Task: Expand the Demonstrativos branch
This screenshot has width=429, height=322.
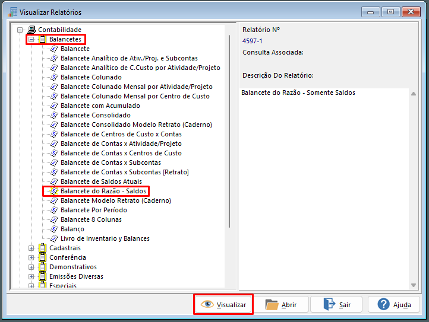Action: (31, 267)
